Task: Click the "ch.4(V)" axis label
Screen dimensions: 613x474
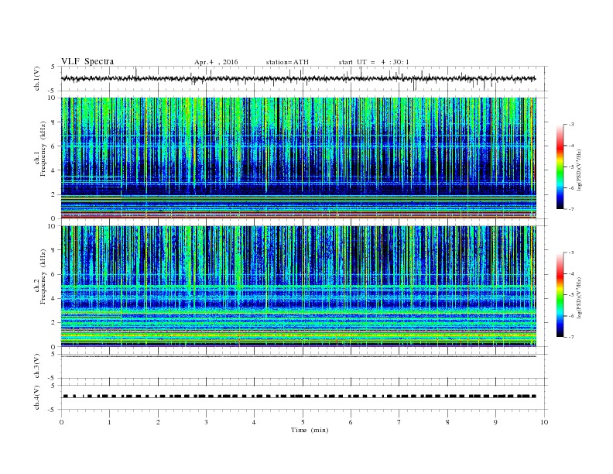Action: pyautogui.click(x=37, y=397)
